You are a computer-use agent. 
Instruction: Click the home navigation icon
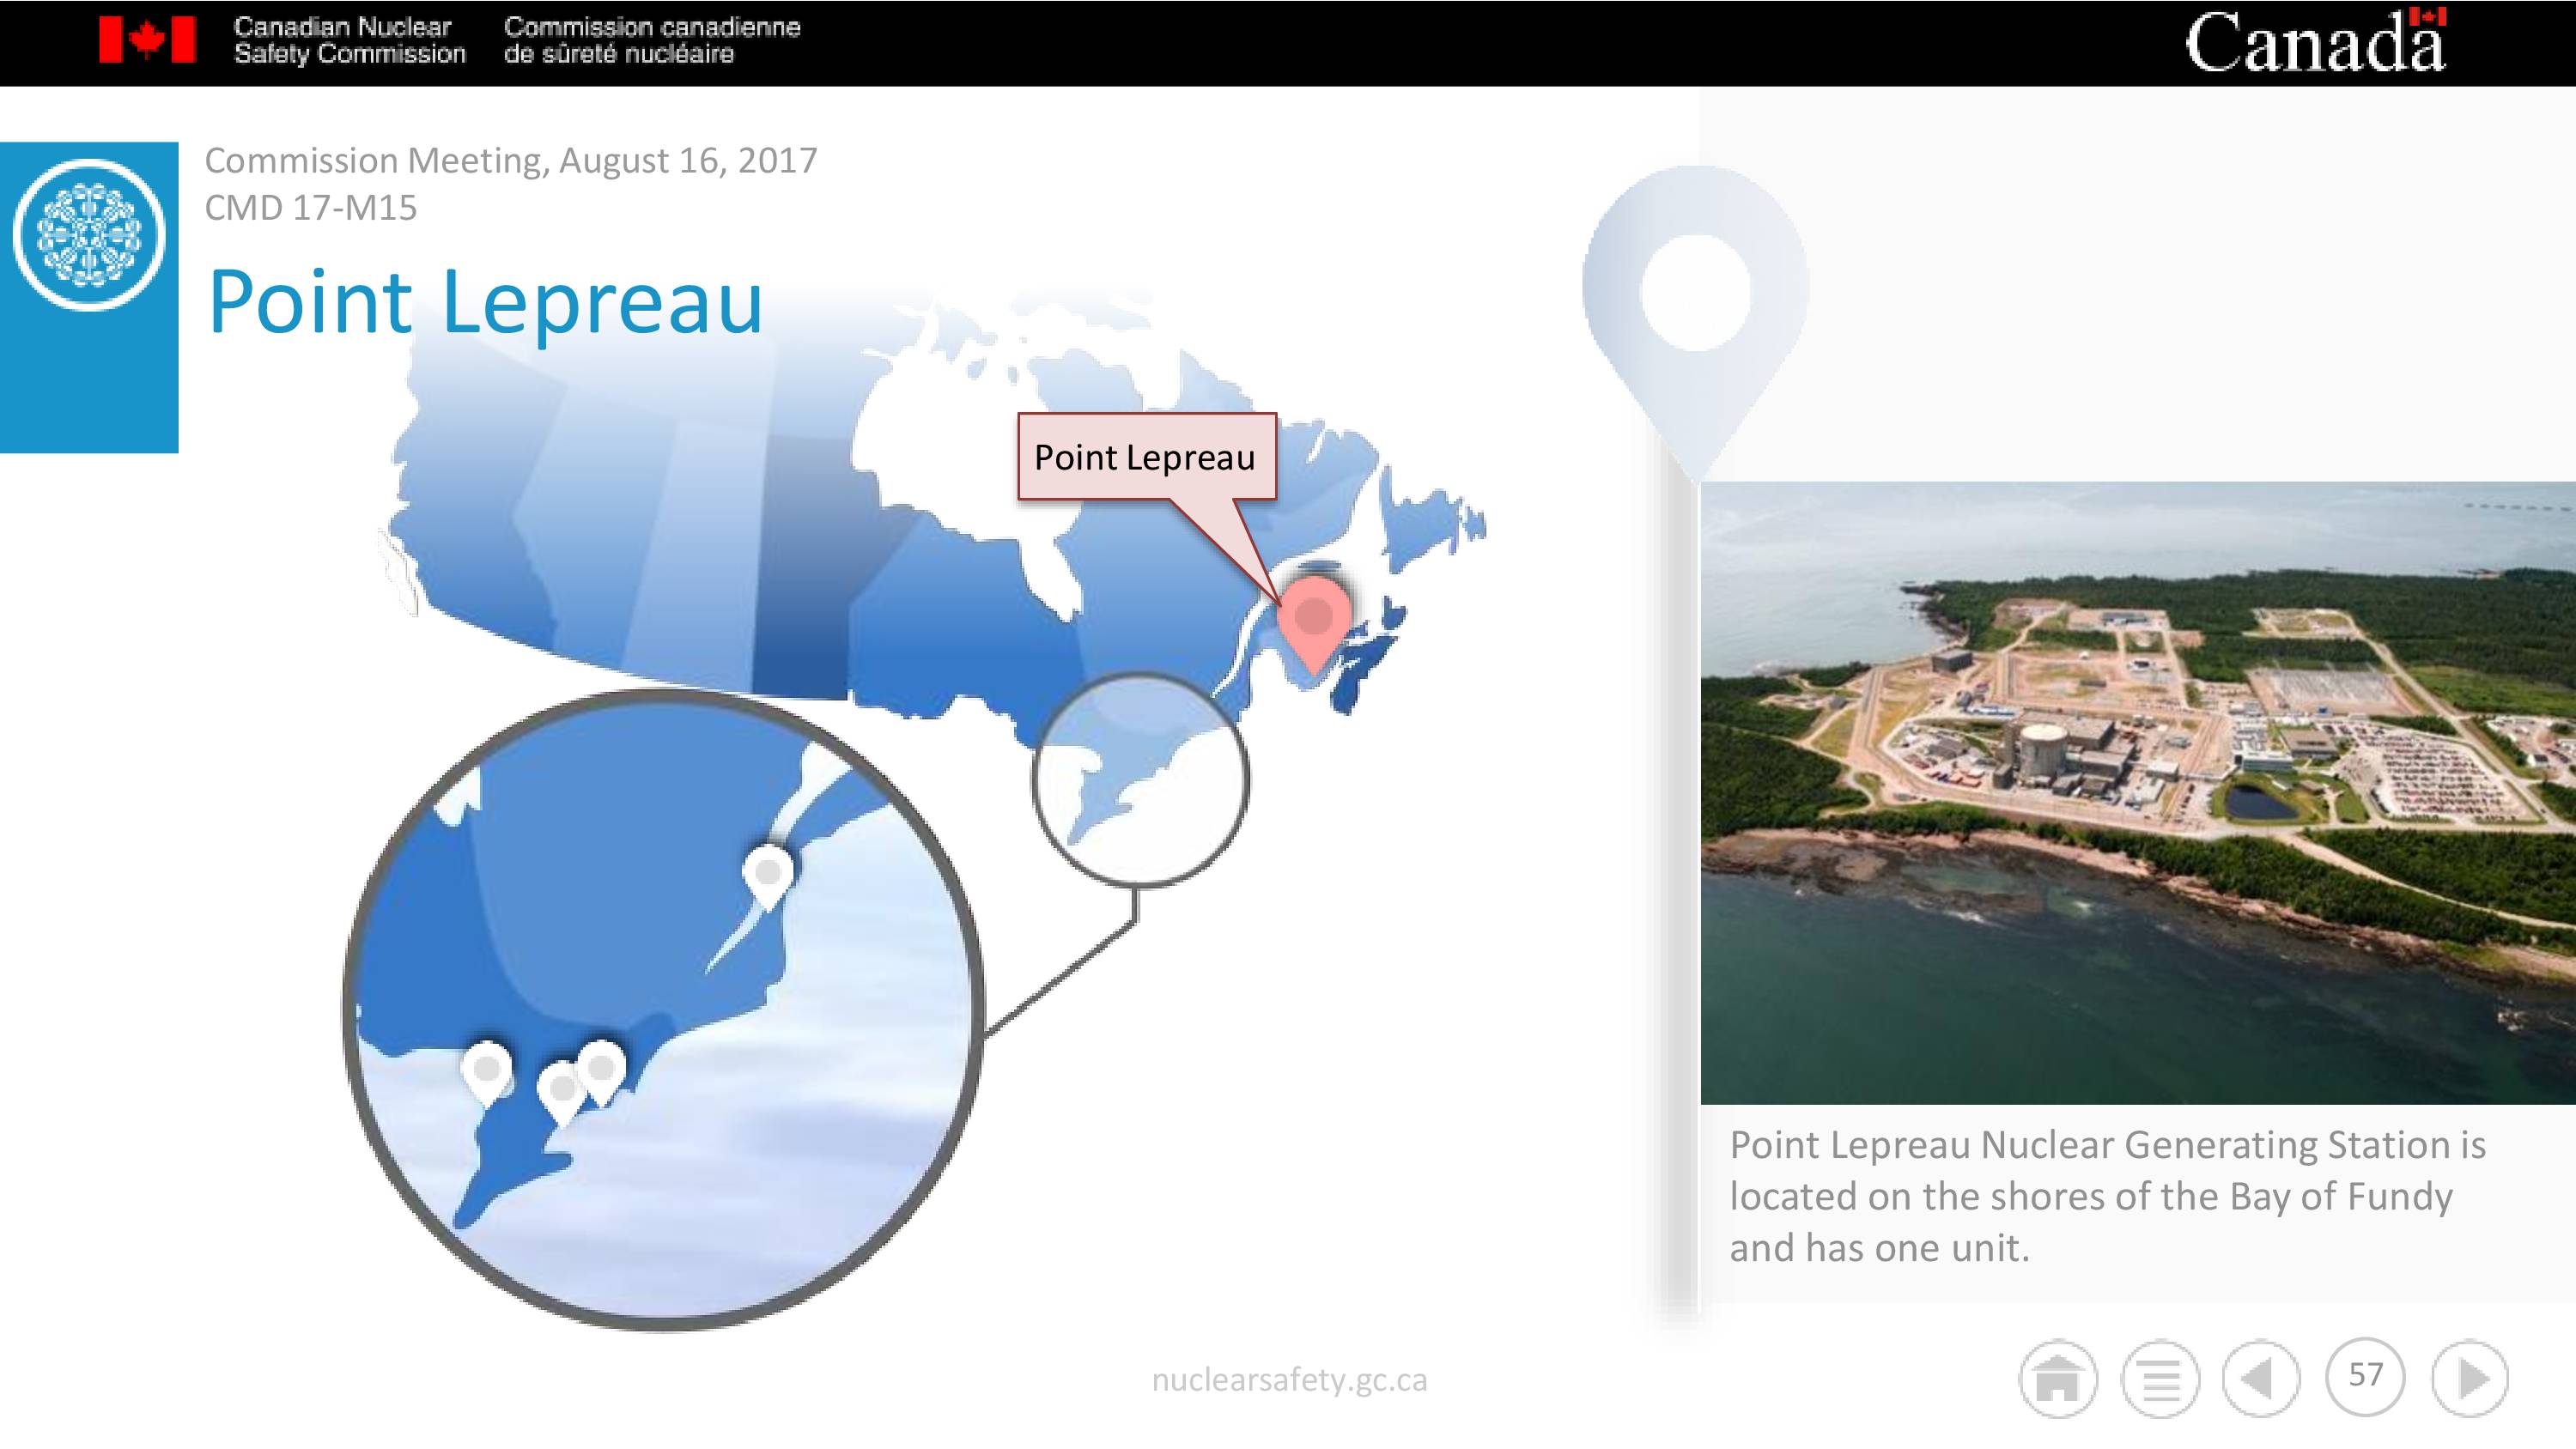tap(2058, 1379)
